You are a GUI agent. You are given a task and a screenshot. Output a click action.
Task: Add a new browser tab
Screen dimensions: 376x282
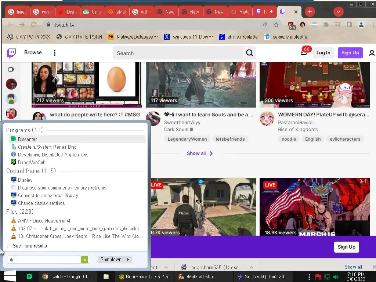(310, 12)
